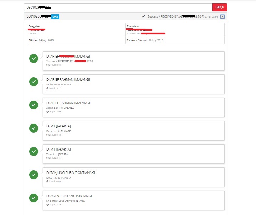Select 'Departed to JAKARTA' text
Screen dimensions: 256x215
click(59, 177)
